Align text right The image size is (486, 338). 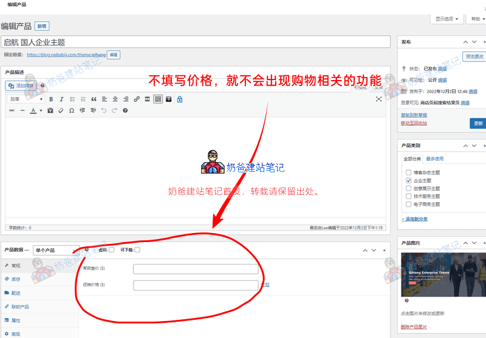pos(126,99)
